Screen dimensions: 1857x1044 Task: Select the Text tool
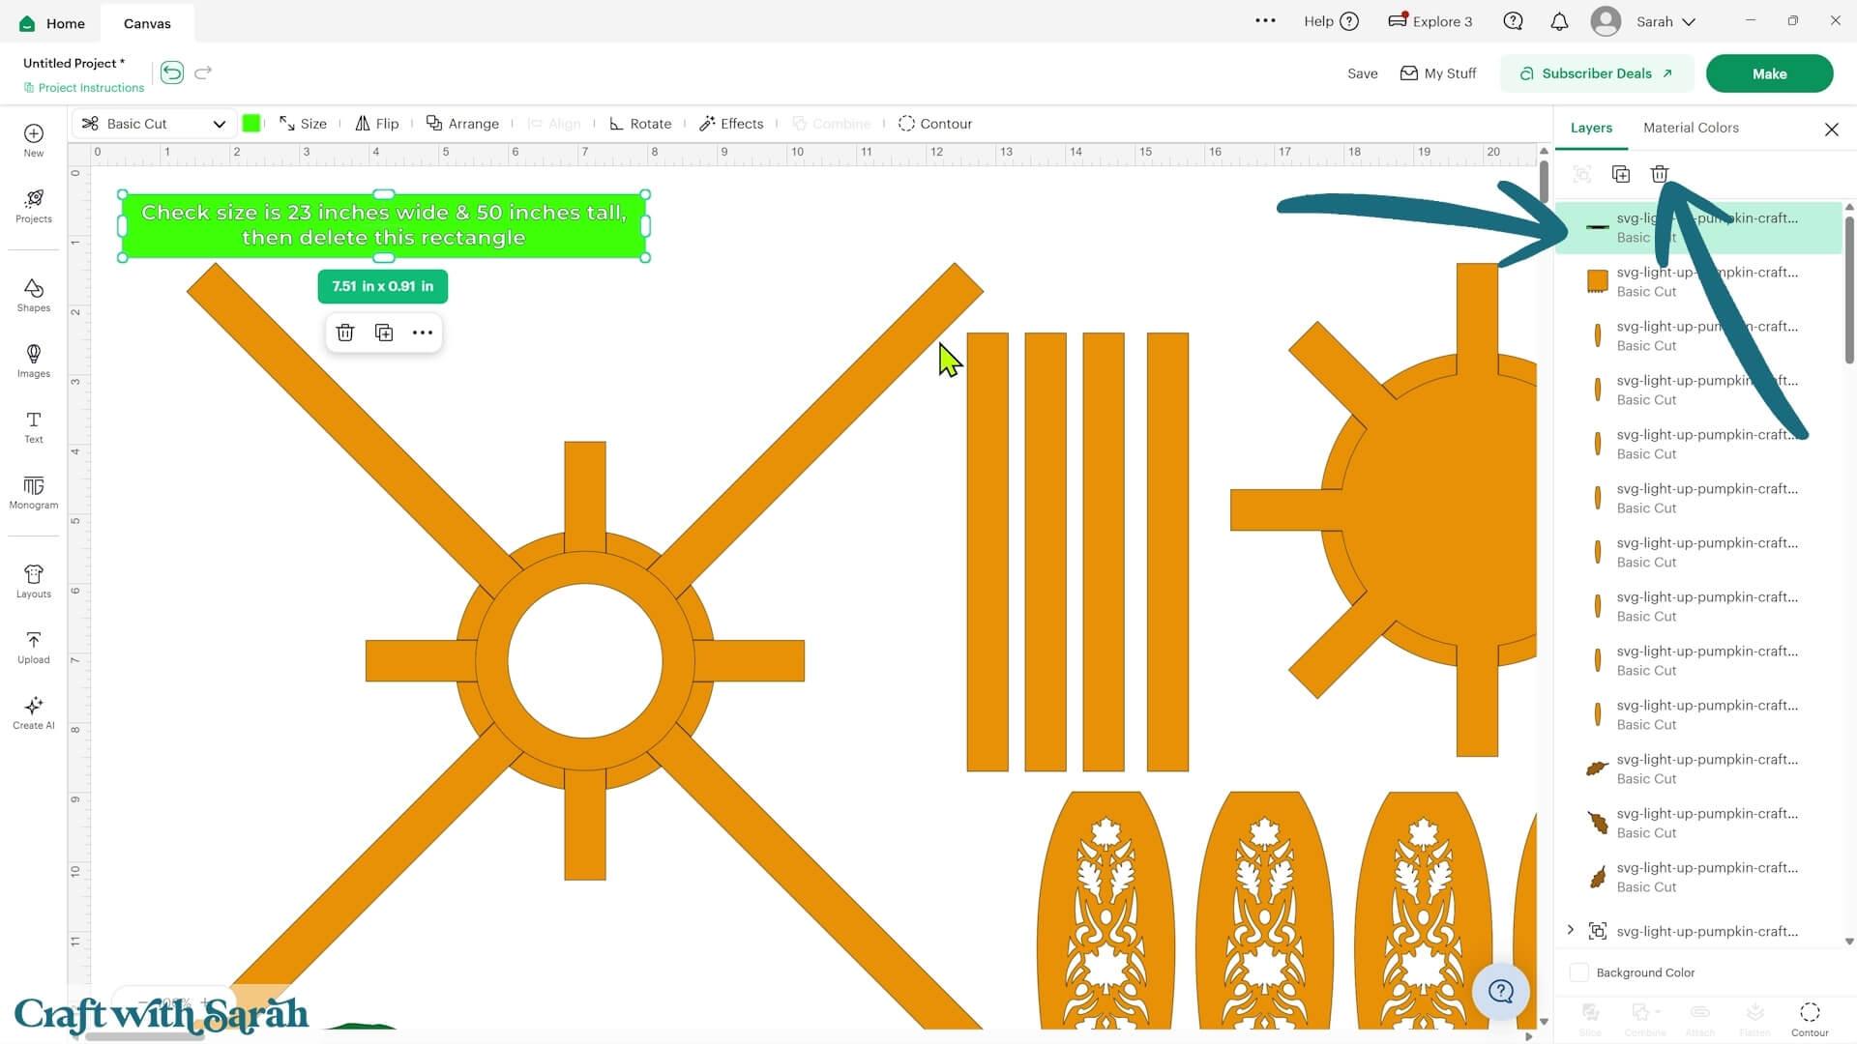(x=33, y=426)
